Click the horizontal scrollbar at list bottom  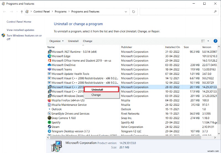125,138
